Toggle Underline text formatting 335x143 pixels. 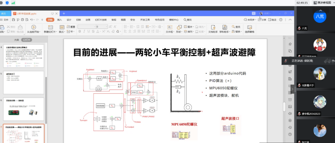point(89,32)
